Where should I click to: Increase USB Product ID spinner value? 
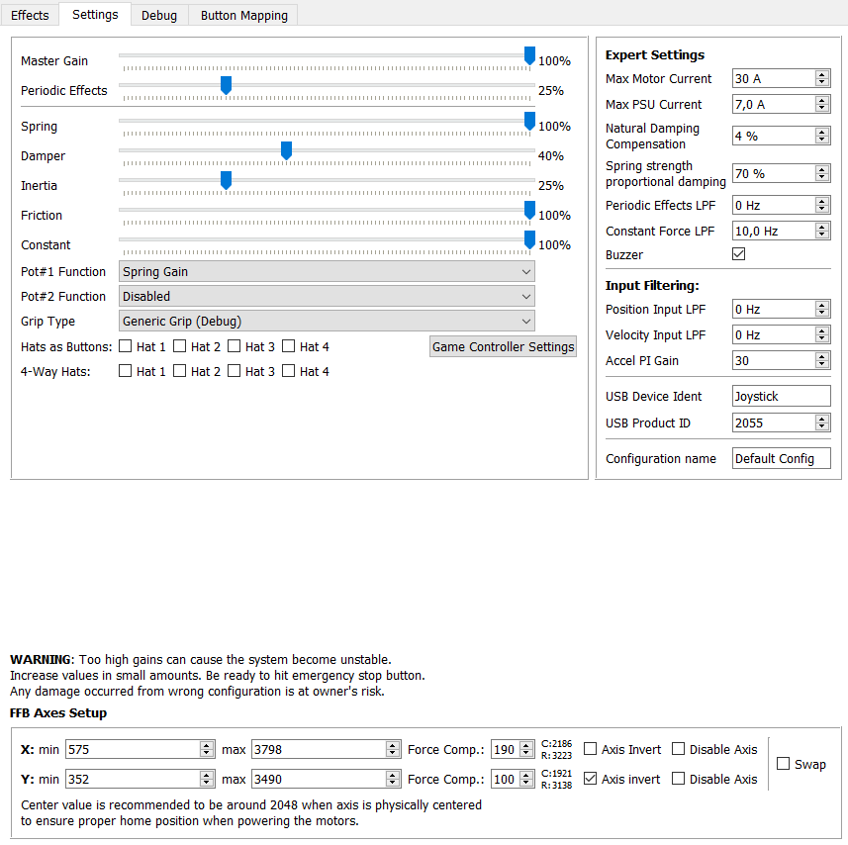tap(822, 419)
